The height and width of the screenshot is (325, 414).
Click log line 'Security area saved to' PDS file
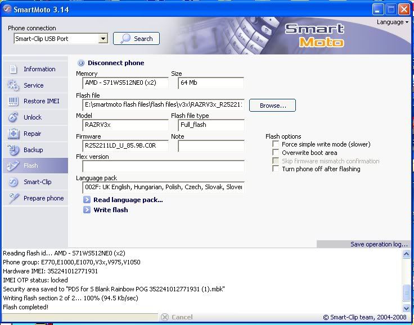click(114, 289)
